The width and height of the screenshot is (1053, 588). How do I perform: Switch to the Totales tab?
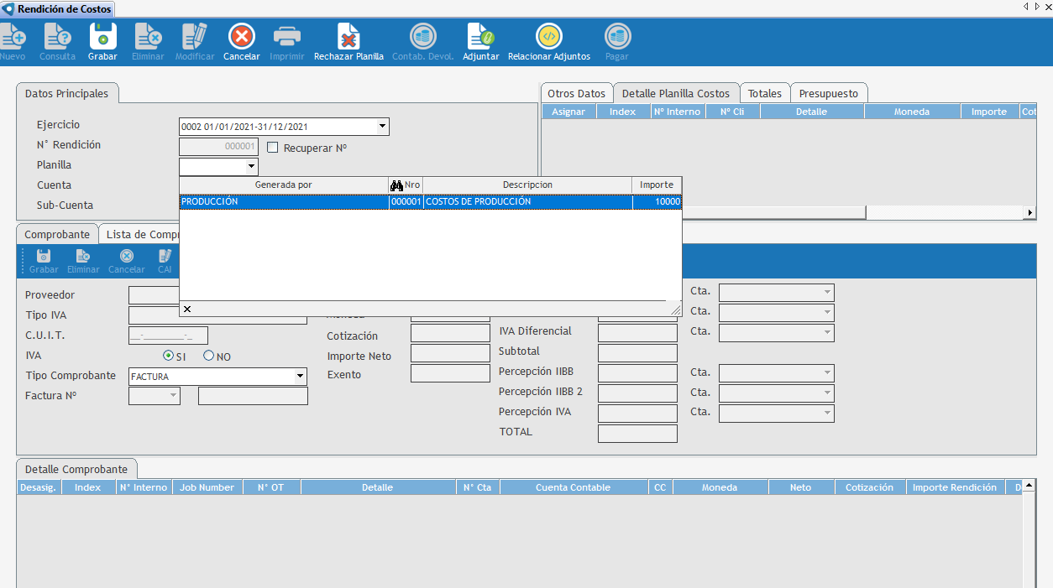pyautogui.click(x=764, y=93)
